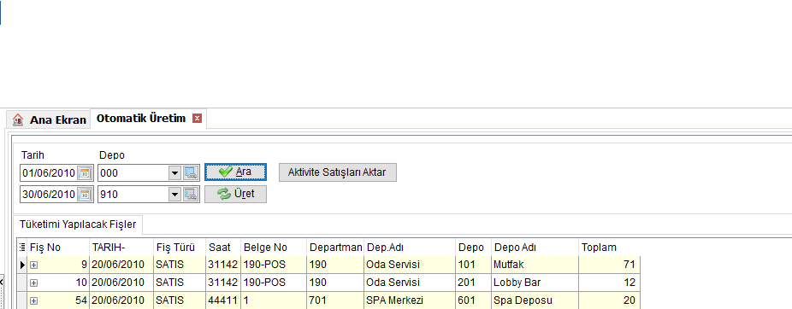Select Tüketimi Yapılacak Fişler tab
Image resolution: width=792 pixels, height=309 pixels.
(78, 224)
